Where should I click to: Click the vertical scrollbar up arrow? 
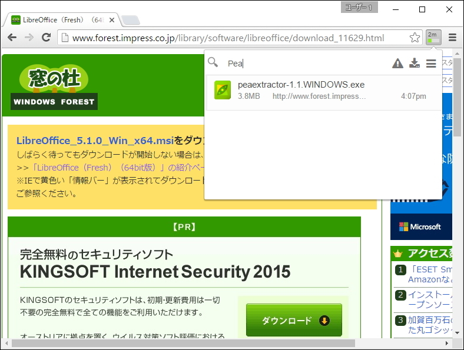click(x=458, y=54)
